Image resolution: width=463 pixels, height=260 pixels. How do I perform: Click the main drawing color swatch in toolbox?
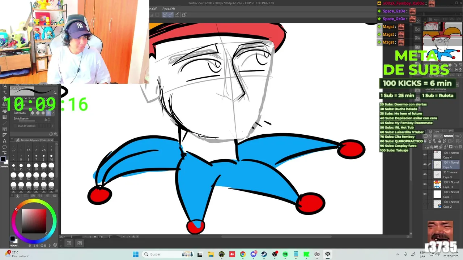click(x=3, y=159)
